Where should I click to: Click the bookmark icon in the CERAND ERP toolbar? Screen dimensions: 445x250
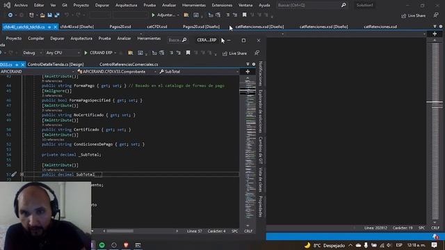pyautogui.click(x=188, y=53)
